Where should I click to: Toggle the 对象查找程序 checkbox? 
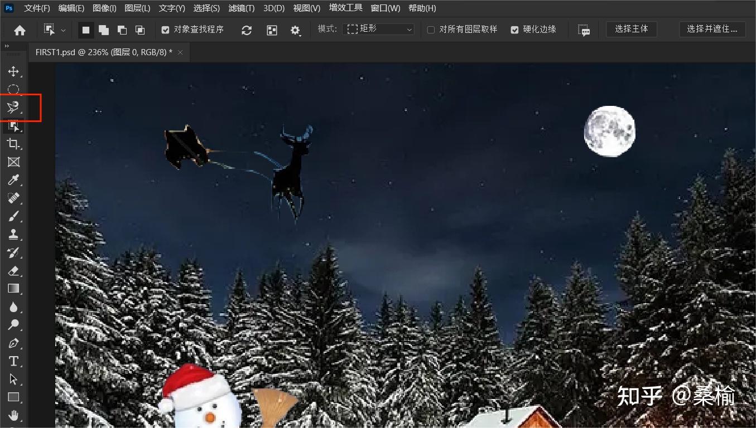pyautogui.click(x=165, y=30)
